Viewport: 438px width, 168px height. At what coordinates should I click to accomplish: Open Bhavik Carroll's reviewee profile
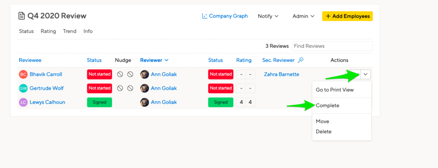[x=46, y=74]
